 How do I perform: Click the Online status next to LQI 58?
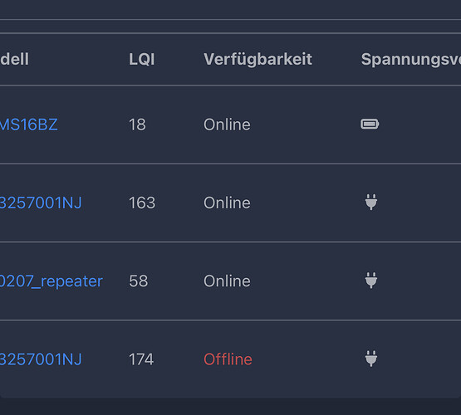227,281
